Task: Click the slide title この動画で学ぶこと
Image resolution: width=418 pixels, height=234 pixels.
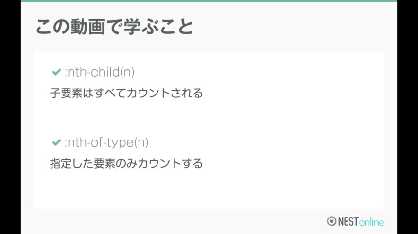Action: 115,27
